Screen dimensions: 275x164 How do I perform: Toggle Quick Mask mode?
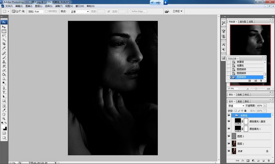click(4, 133)
